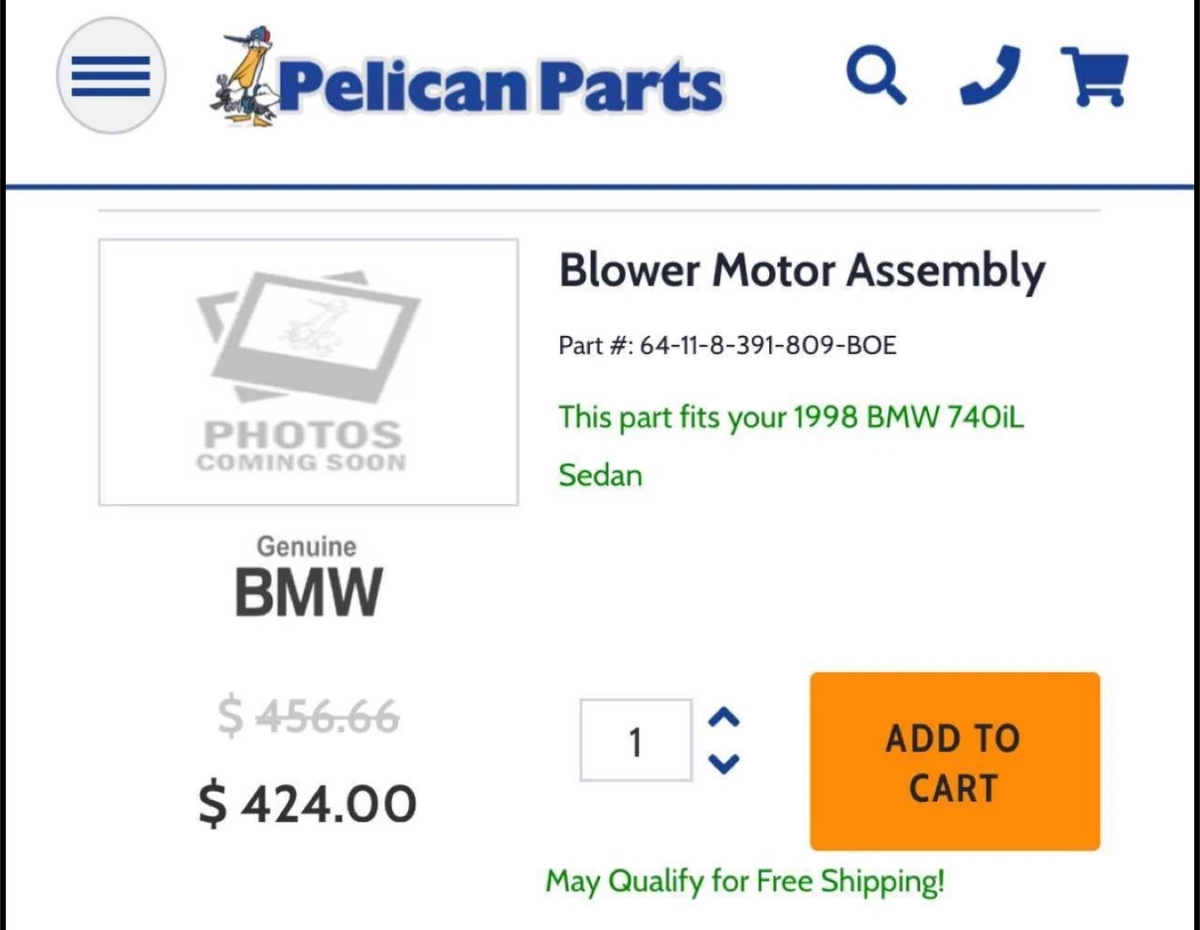Click the Genuine label above BMW
1200x930 pixels.
click(x=306, y=547)
